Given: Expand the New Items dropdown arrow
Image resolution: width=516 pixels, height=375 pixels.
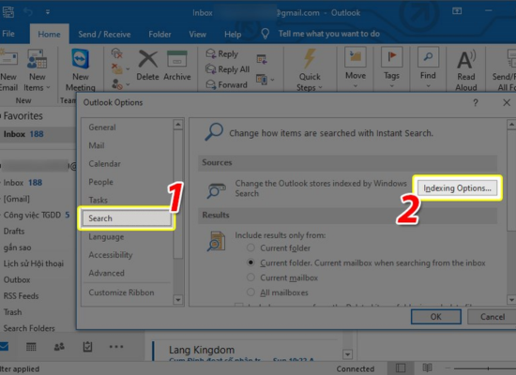Looking at the screenshot, I should tap(48, 87).
